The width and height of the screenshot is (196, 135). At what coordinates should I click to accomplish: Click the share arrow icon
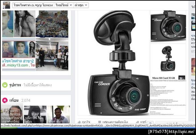coord(138,122)
